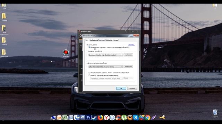This screenshot has width=222, height=124.
Task: Launch Steam from the dock
Action: pyautogui.click(x=94, y=117)
